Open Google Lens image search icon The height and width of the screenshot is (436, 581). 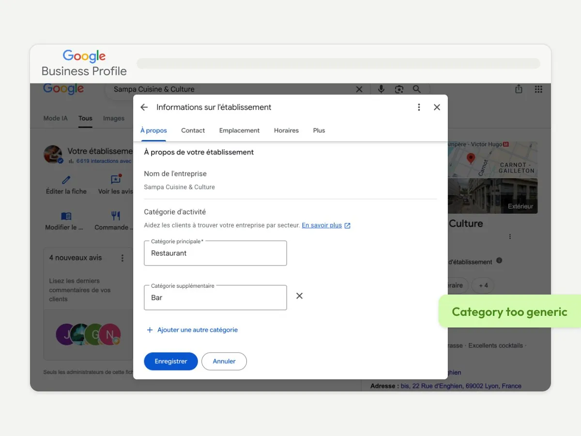[399, 89]
